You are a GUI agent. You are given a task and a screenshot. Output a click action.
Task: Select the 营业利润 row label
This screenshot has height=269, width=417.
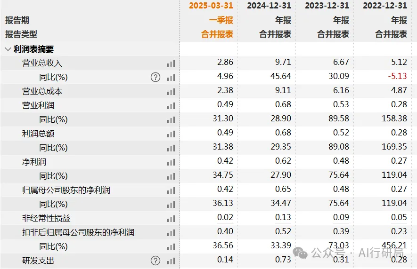(38, 105)
